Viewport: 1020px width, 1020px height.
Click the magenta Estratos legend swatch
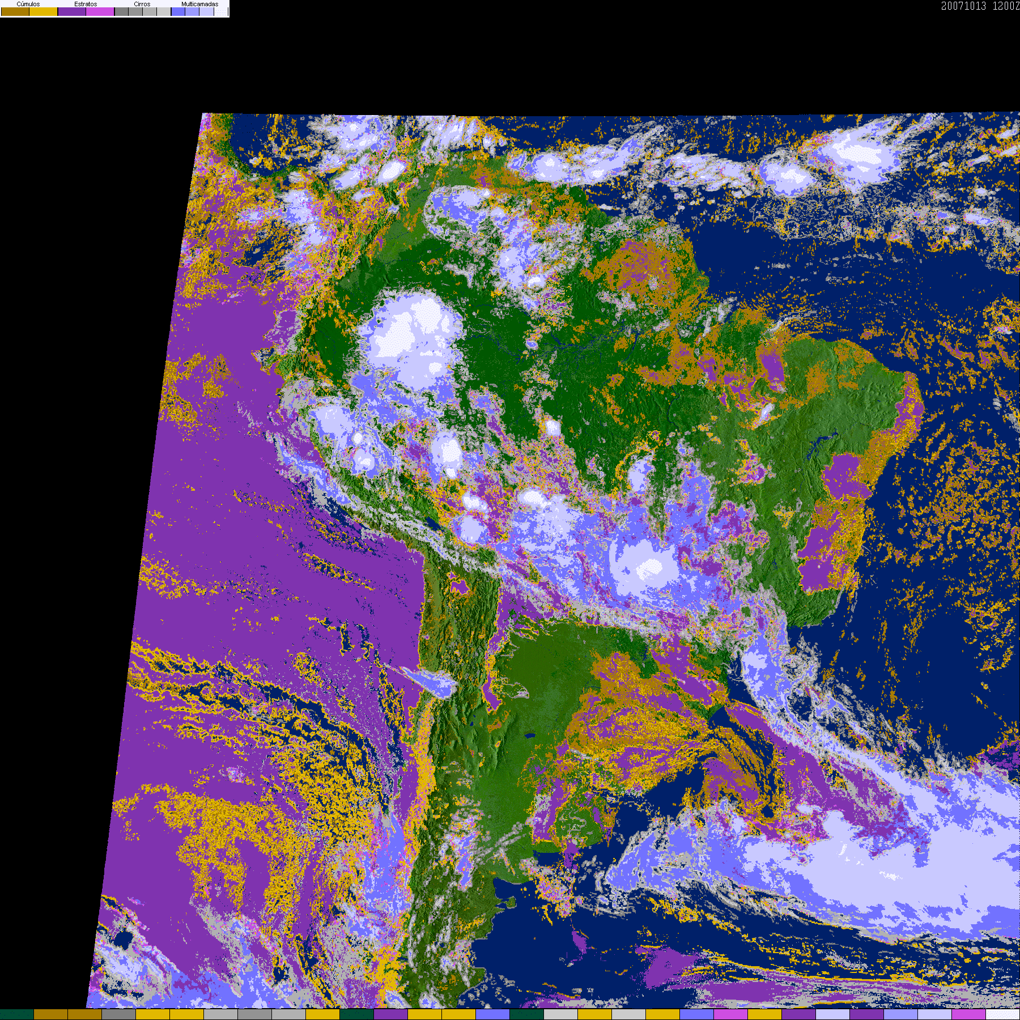pos(100,11)
